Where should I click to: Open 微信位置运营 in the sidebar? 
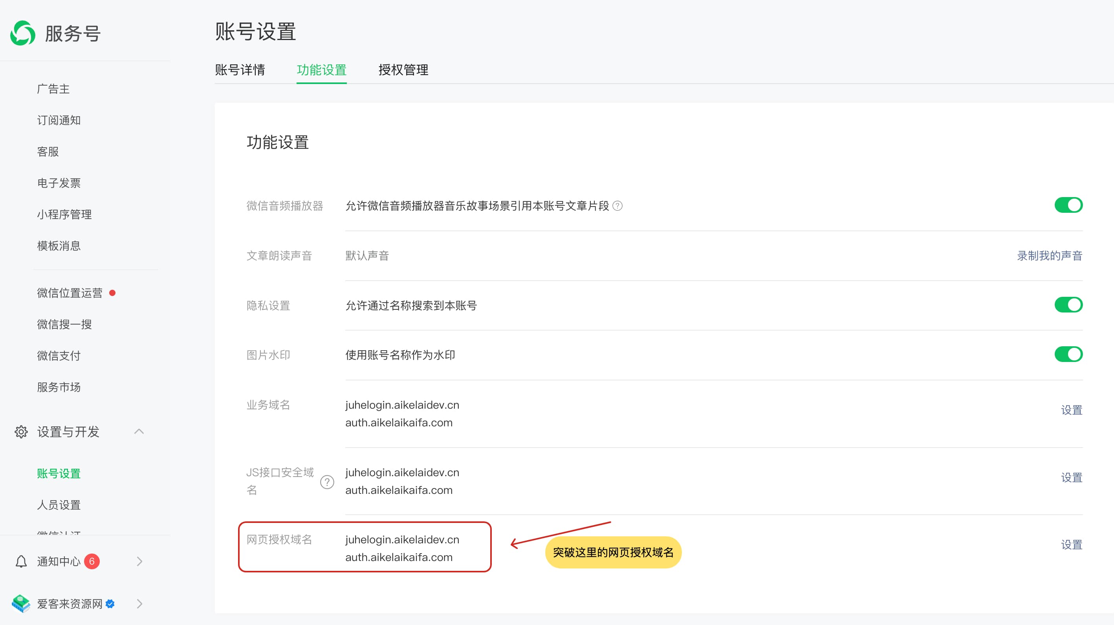coord(70,293)
